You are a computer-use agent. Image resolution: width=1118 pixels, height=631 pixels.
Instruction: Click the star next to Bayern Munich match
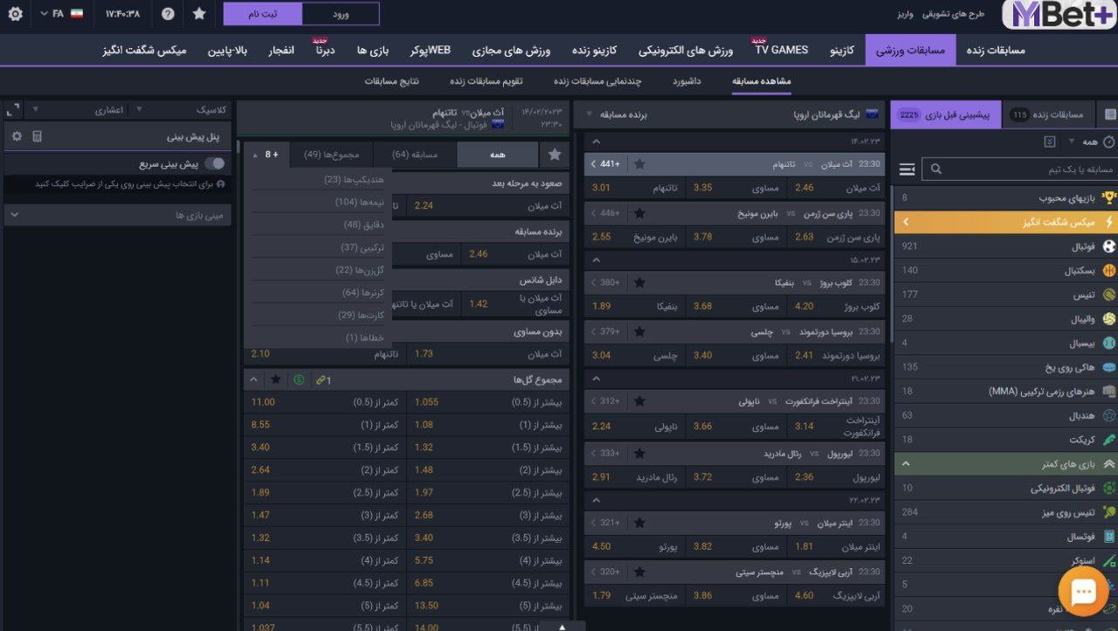coord(642,212)
